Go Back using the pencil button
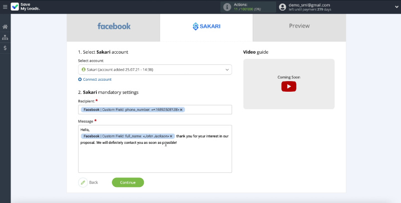The width and height of the screenshot is (401, 203). pos(83,182)
